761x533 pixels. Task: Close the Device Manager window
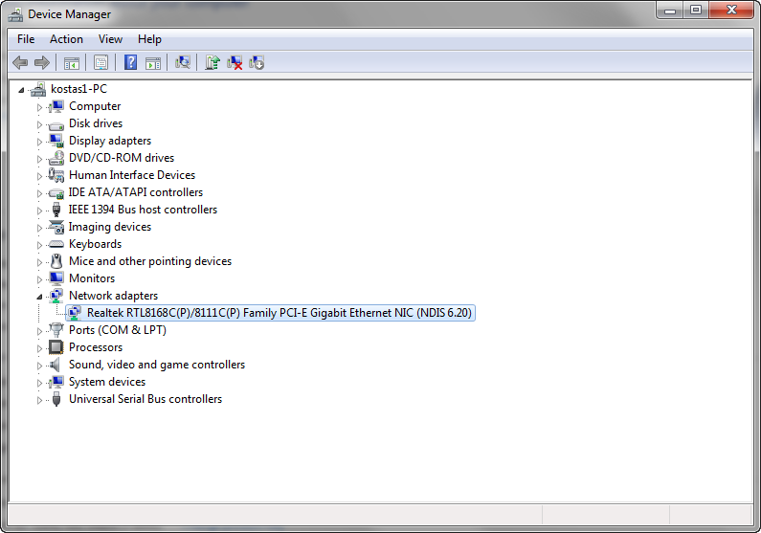[731, 11]
